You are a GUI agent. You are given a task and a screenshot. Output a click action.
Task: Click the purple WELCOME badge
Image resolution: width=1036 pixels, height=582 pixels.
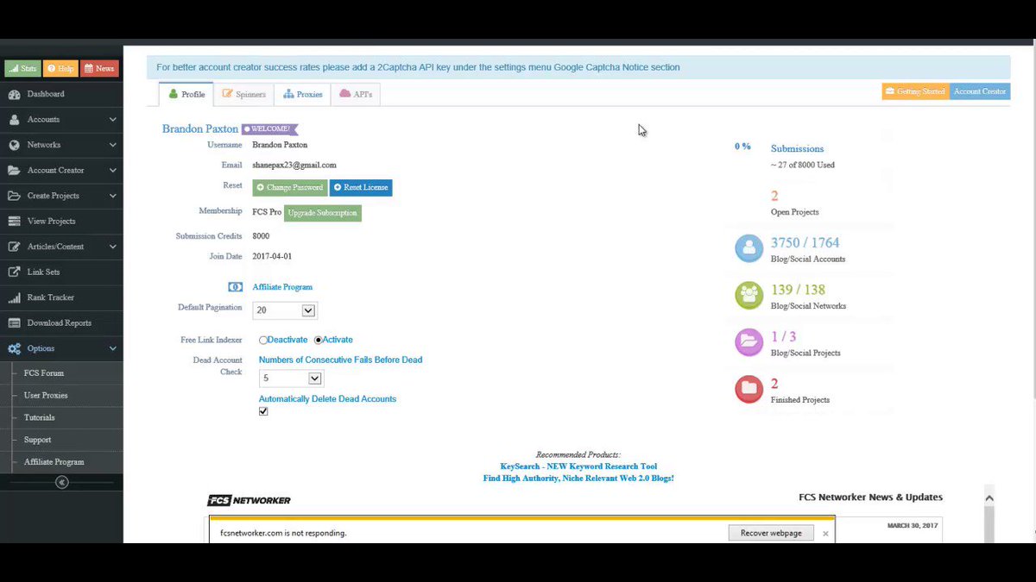pyautogui.click(x=269, y=129)
